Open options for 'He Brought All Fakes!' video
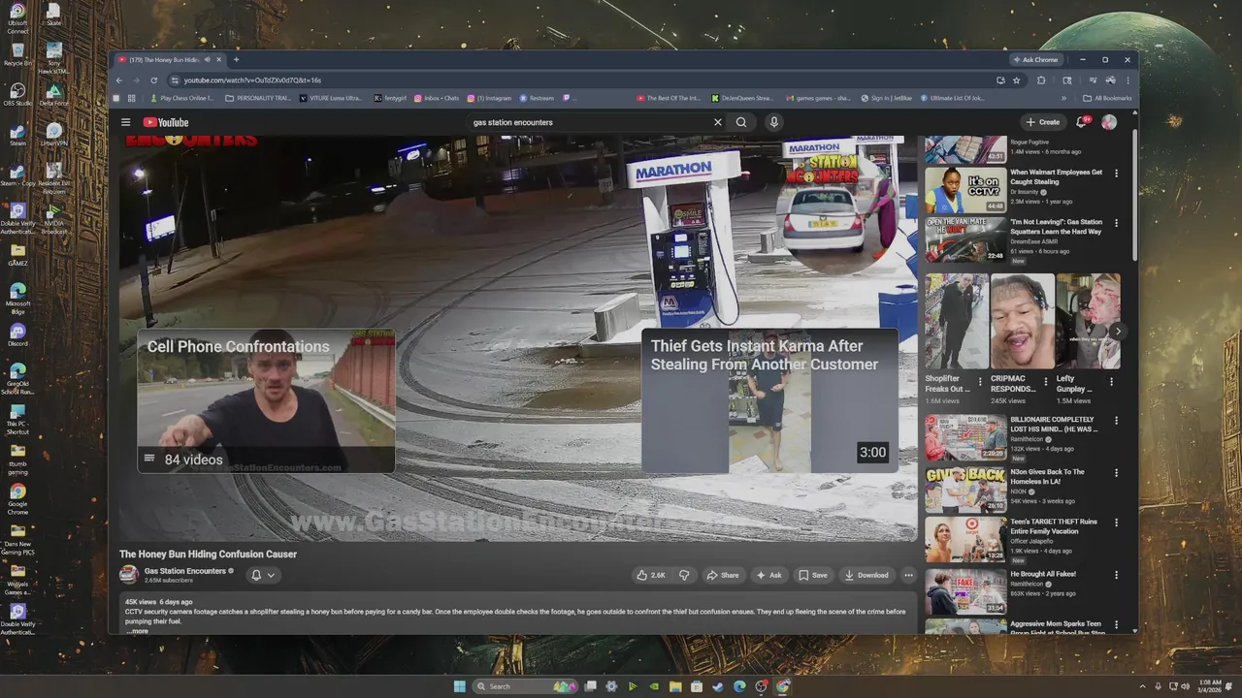 pyautogui.click(x=1116, y=574)
